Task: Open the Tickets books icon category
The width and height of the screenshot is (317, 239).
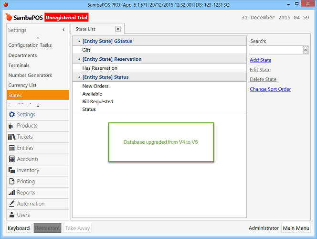Action: 38,137
